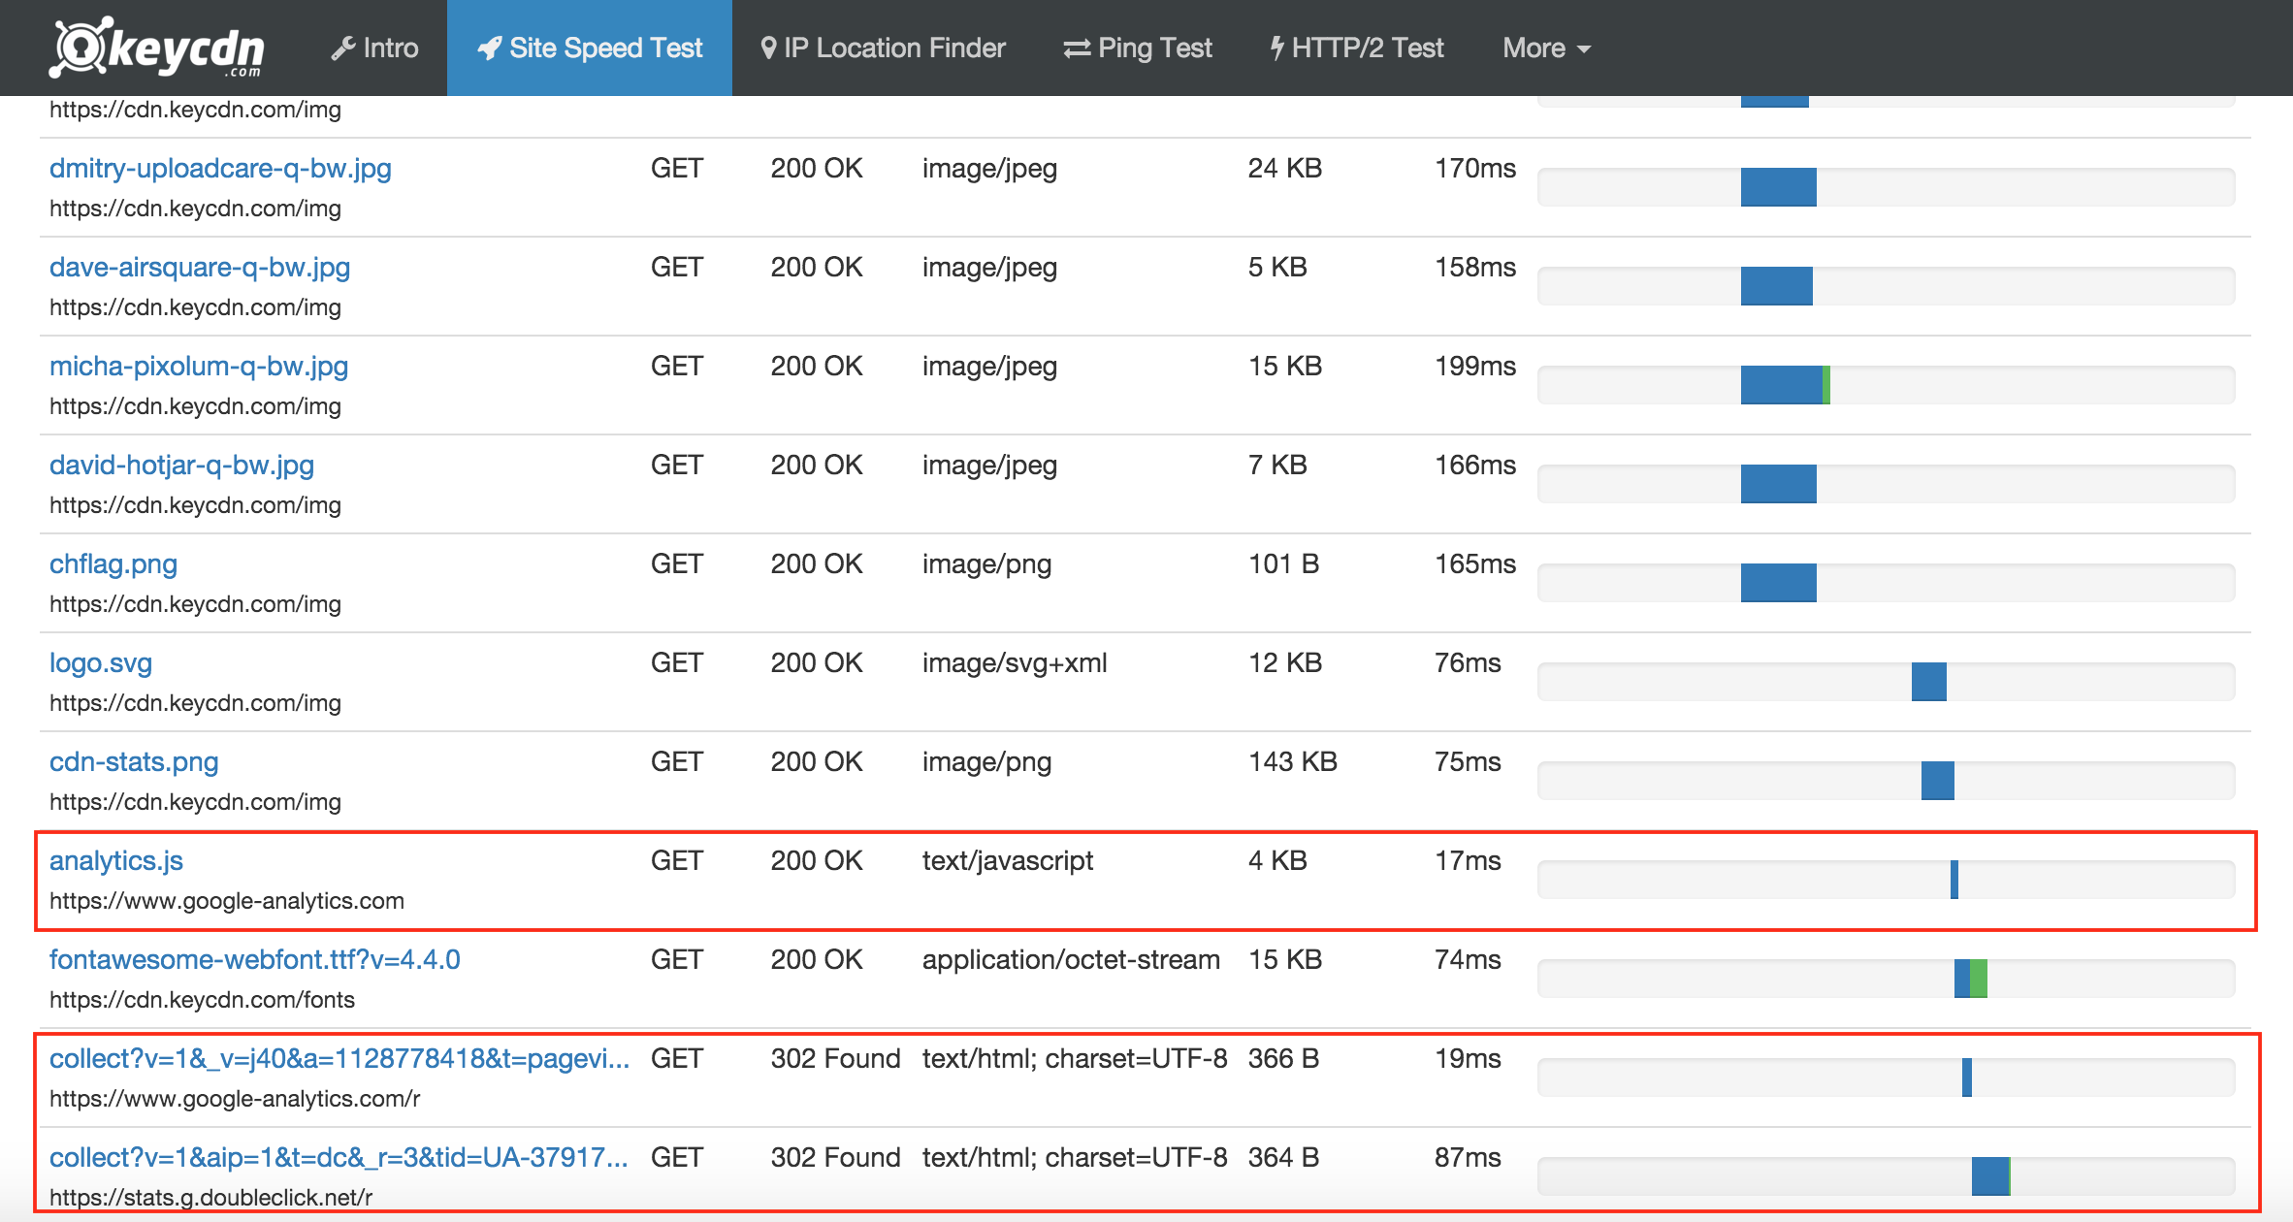Click text/javascript type for analytics.js
2293x1222 pixels.
pyautogui.click(x=1007, y=861)
